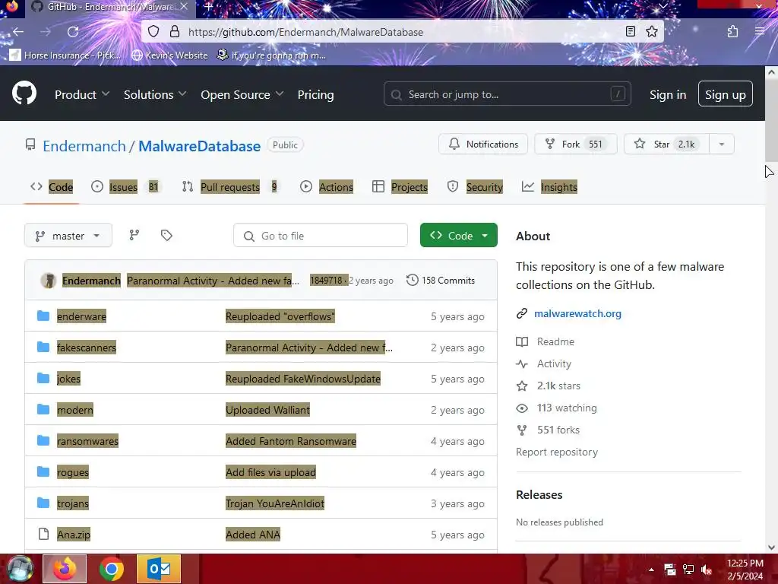Open a new tab with plus icon
778x584 pixels.
[208, 7]
